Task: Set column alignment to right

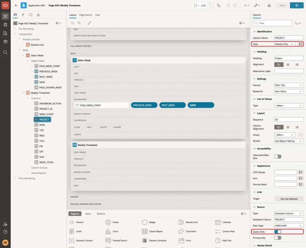Action: point(297,127)
